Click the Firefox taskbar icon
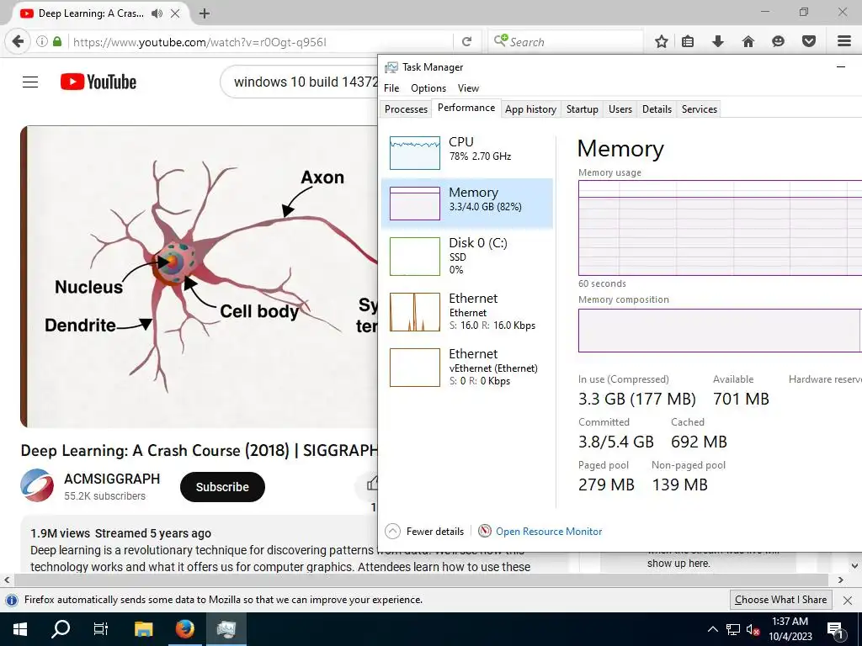862x646 pixels. (184, 629)
